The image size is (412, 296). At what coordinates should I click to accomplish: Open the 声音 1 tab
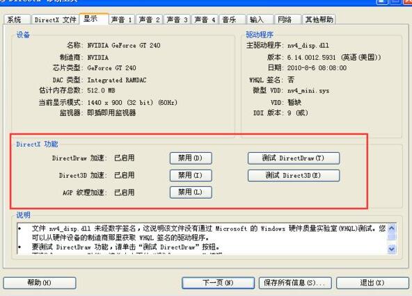(x=122, y=19)
